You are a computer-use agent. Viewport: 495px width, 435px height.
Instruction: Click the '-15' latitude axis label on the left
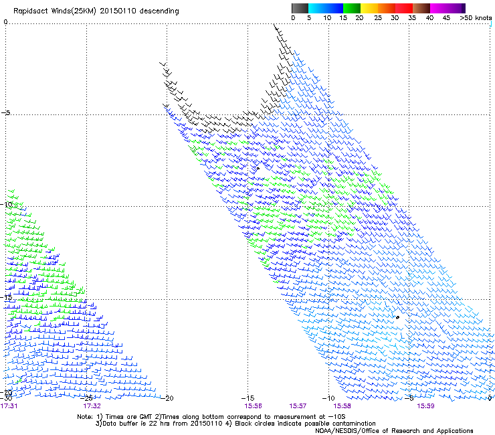pos(6,297)
